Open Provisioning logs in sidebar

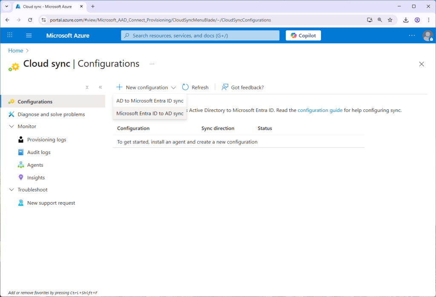click(46, 140)
